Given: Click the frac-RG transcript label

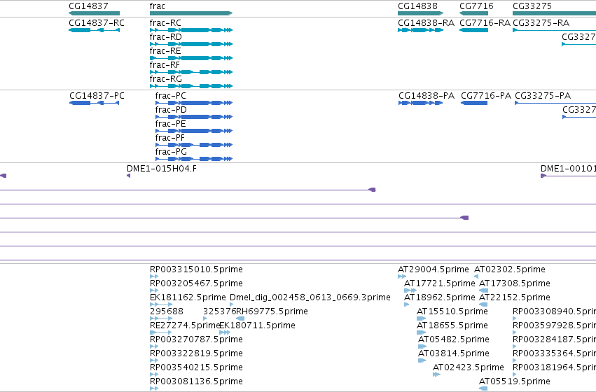Looking at the screenshot, I should pos(166,79).
